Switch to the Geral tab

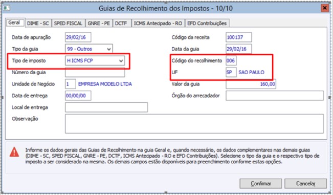tap(15, 23)
